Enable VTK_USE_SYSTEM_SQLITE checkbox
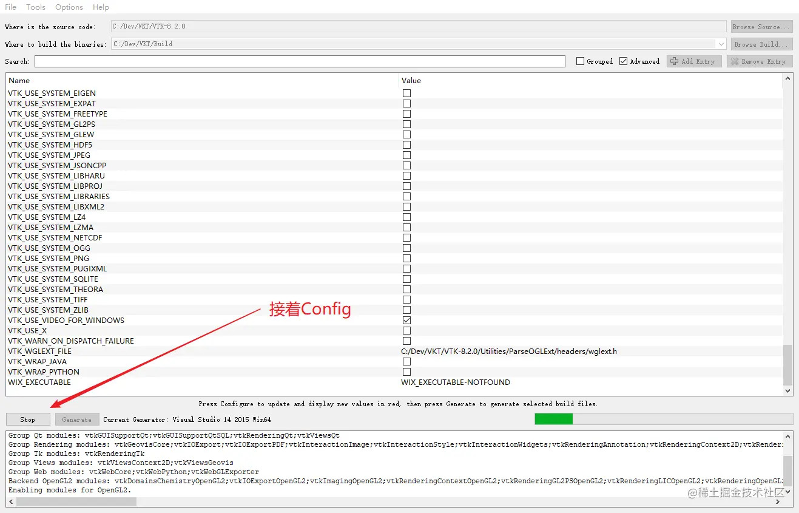 point(406,279)
